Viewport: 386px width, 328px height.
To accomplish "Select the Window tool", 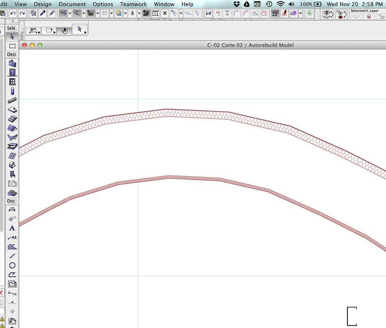I will click(x=12, y=82).
